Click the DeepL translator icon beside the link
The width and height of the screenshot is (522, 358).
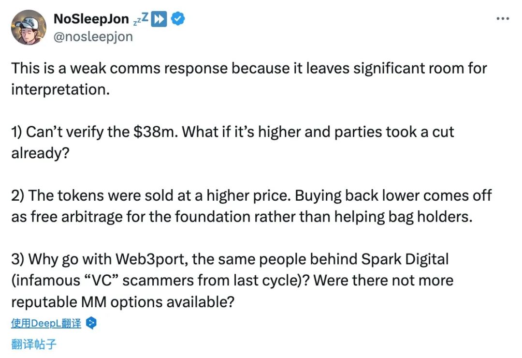click(x=91, y=323)
